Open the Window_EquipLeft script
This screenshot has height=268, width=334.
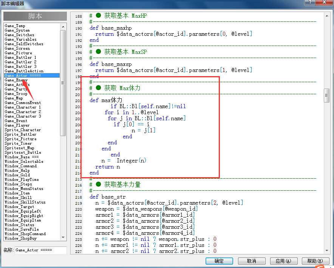pyautogui.click(x=23, y=211)
